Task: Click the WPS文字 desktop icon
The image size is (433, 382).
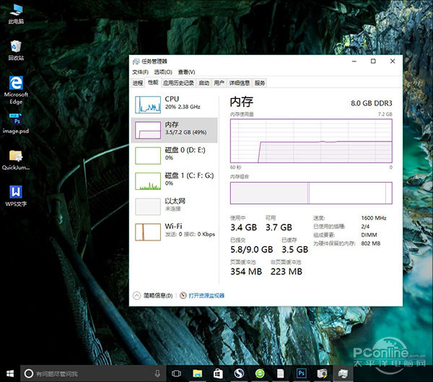Action: tap(16, 196)
